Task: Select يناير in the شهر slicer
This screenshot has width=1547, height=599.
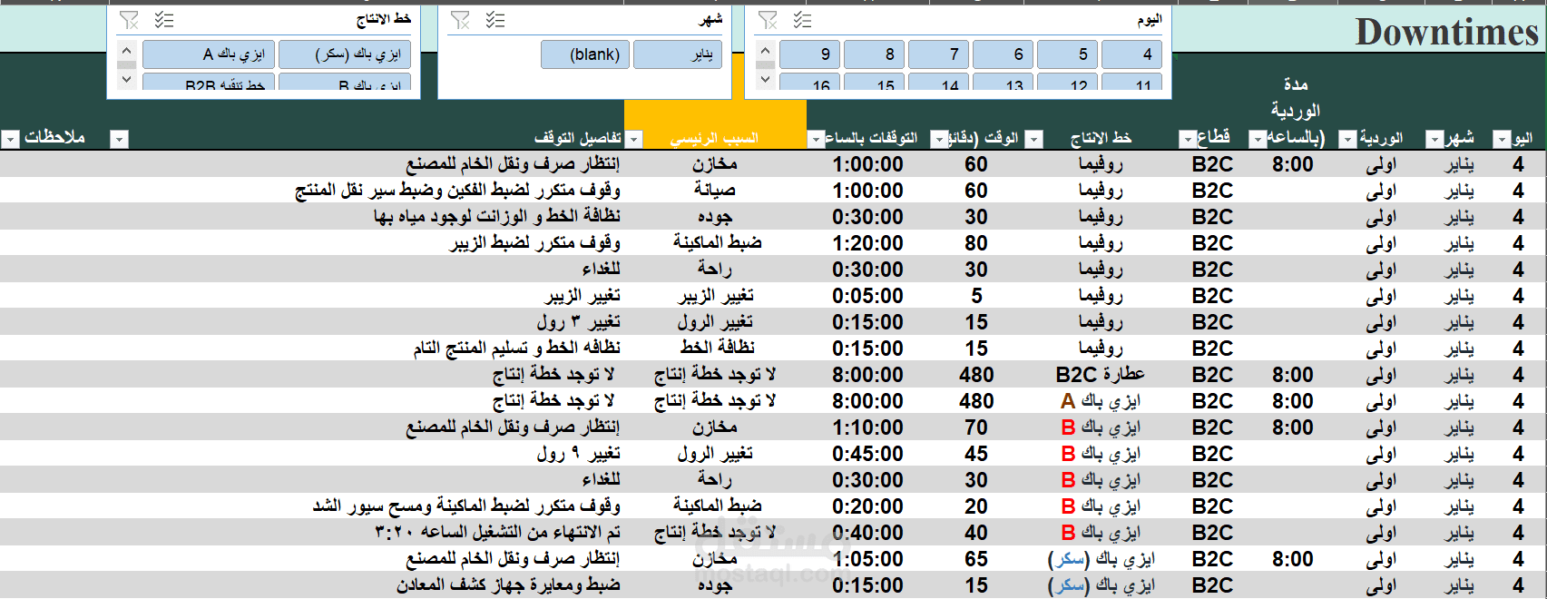Action: (x=678, y=54)
